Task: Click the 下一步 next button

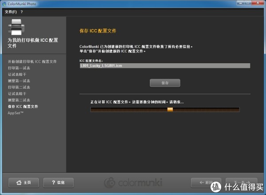Action: (x=242, y=183)
